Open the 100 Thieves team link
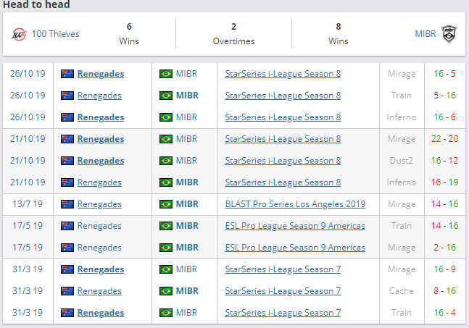The width and height of the screenshot is (469, 328). click(55, 34)
